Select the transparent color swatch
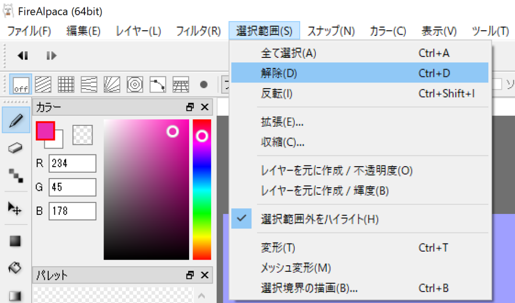Screen dimensions: 515x303 82,134
